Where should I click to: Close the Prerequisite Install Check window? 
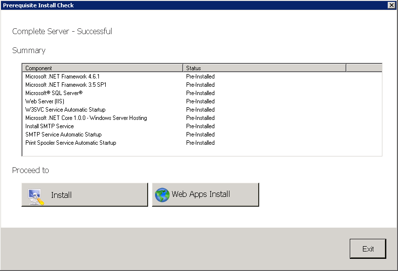pos(391,5)
